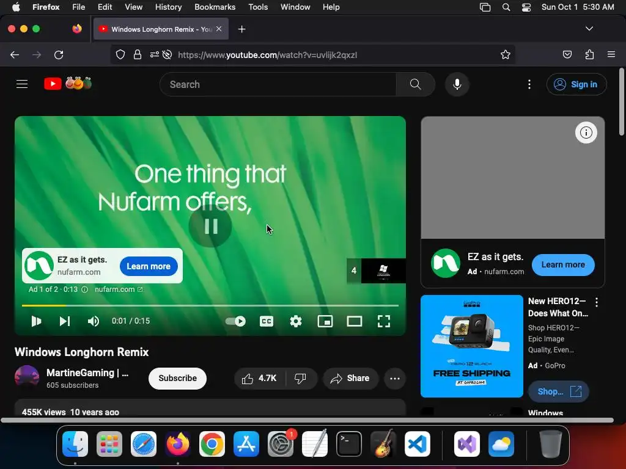The image size is (626, 469).
Task: Enable miniplayer mode
Action: [x=325, y=321]
